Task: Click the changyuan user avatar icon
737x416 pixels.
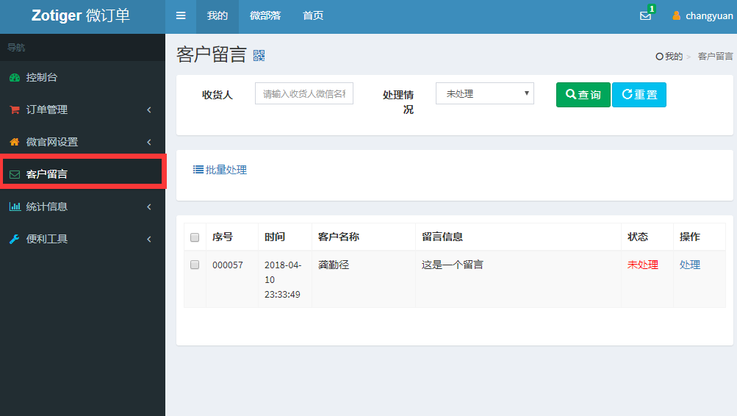Action: [676, 15]
